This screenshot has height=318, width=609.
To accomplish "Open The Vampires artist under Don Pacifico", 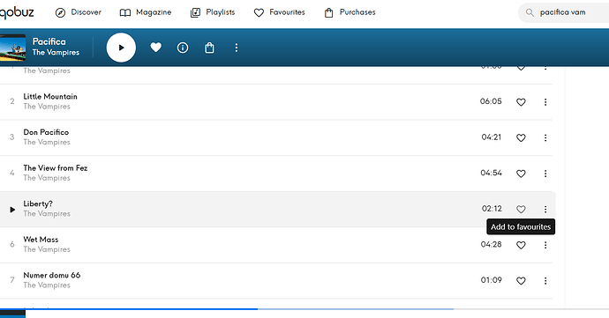I will [x=47, y=142].
